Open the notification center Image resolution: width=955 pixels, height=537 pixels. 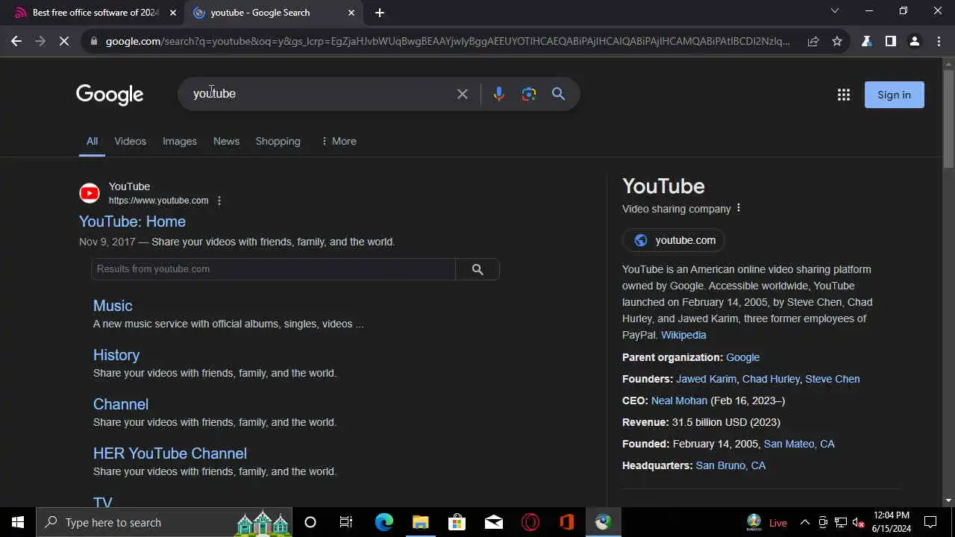click(930, 522)
